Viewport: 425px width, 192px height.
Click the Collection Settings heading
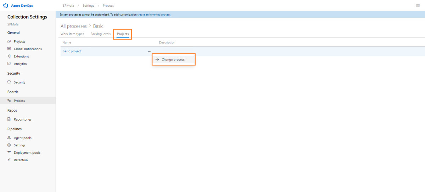[27, 17]
